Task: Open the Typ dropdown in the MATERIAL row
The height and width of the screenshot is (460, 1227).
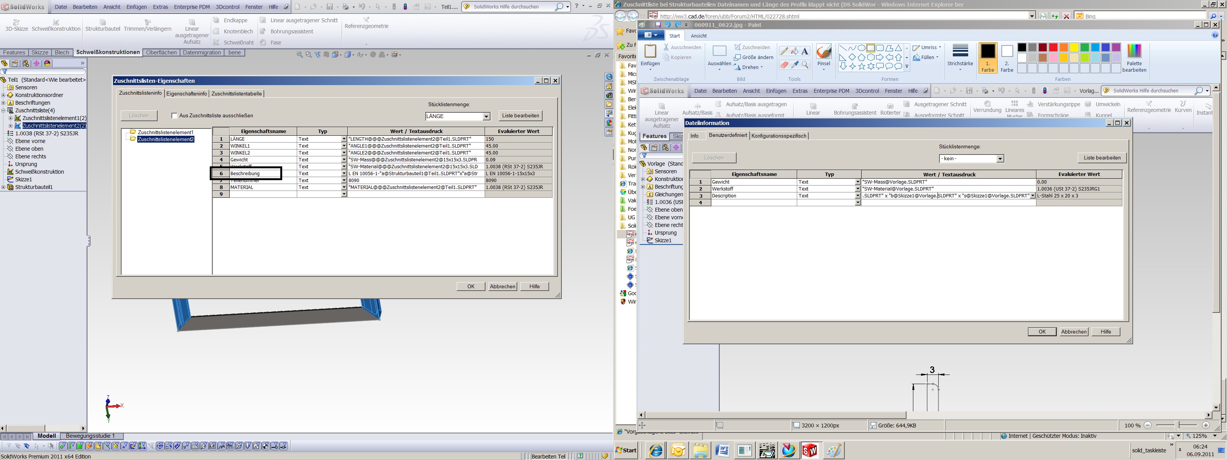Action: coord(344,187)
